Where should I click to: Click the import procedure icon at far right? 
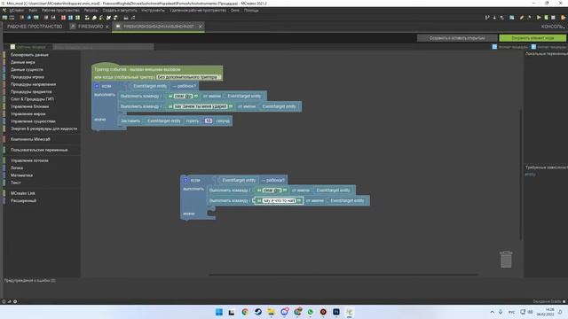point(533,47)
